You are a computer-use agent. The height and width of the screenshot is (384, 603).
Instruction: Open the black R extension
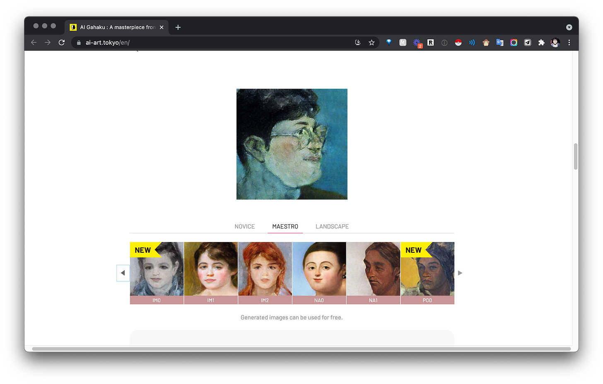431,42
